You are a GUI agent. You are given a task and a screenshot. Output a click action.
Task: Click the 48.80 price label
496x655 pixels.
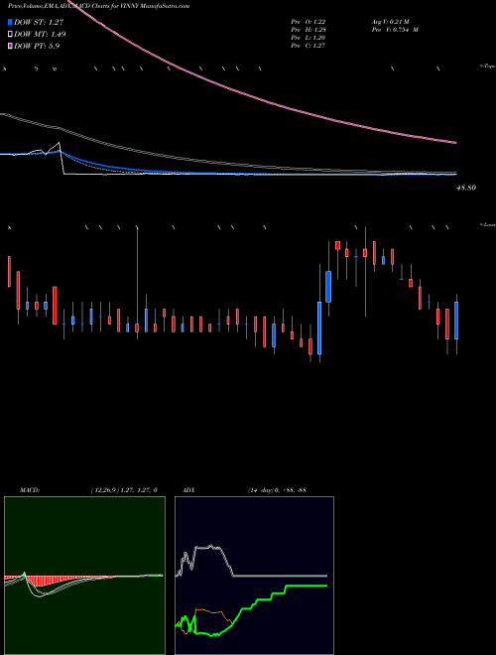click(x=466, y=189)
